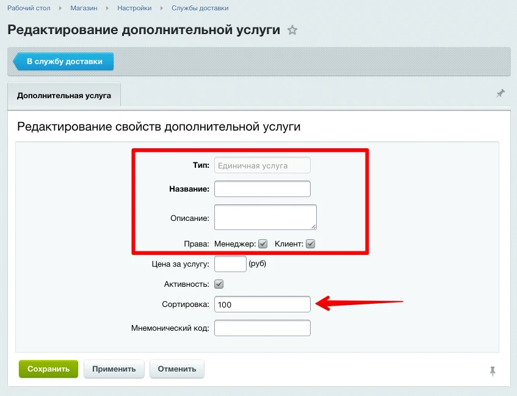Image resolution: width=517 pixels, height=396 pixels.
Task: Select the Сортировка field containing 100
Action: pos(262,304)
